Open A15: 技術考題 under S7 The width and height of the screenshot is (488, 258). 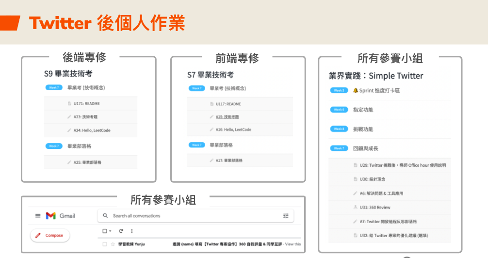[227, 117]
